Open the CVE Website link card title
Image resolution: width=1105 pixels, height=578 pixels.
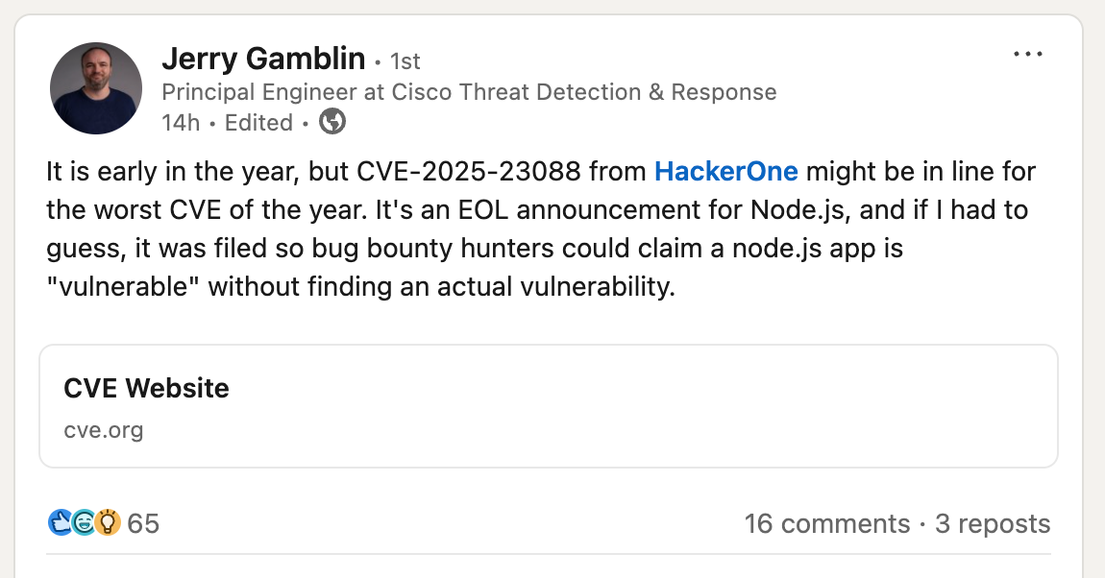click(x=146, y=389)
